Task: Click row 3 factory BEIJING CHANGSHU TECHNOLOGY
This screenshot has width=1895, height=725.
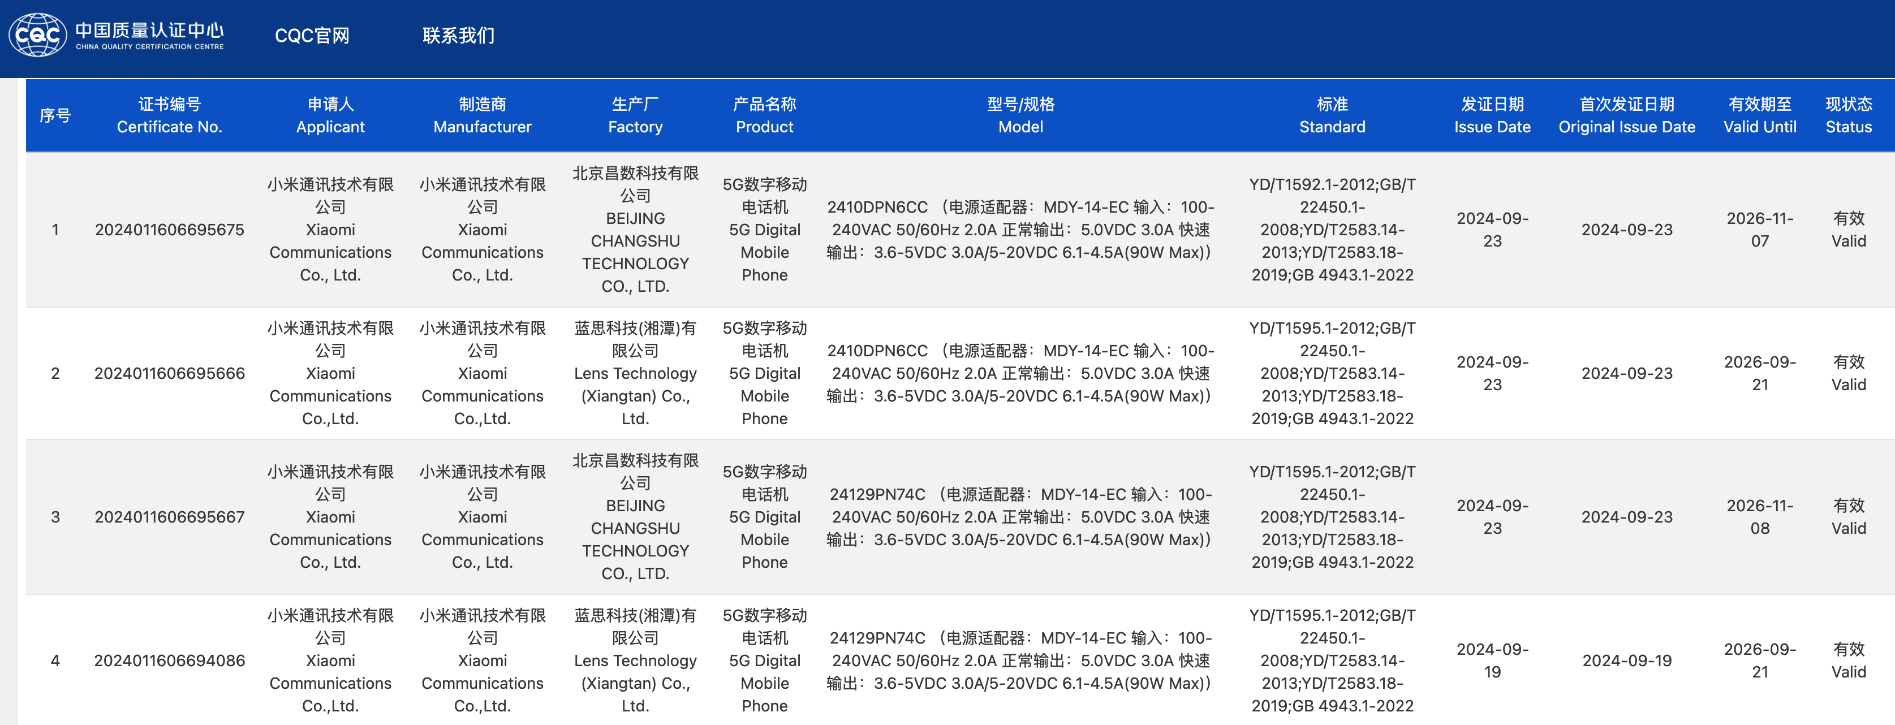Action: coord(636,517)
